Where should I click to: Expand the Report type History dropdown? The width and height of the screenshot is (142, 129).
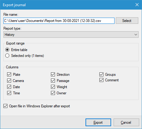71,35
